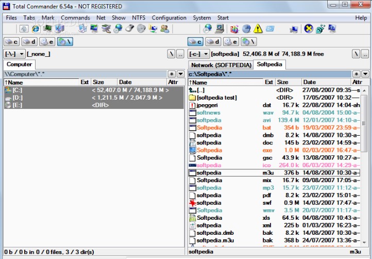
Task: Click the mouse settings toolbar icon
Action: tap(129, 29)
